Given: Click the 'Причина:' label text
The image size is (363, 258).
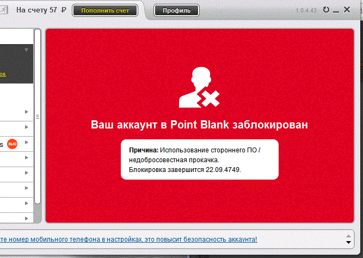Looking at the screenshot, I should pos(144,150).
